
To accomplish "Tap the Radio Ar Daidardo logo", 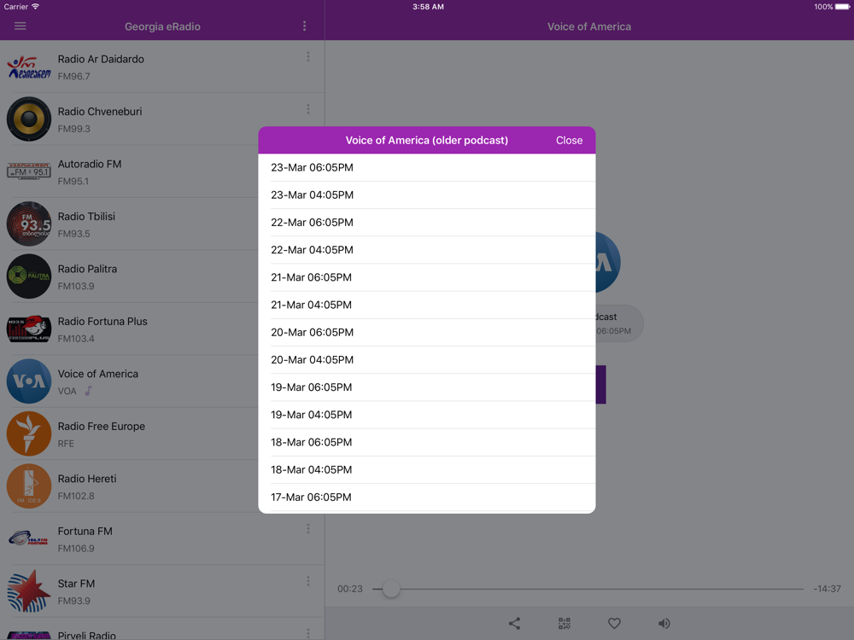I will [x=29, y=67].
